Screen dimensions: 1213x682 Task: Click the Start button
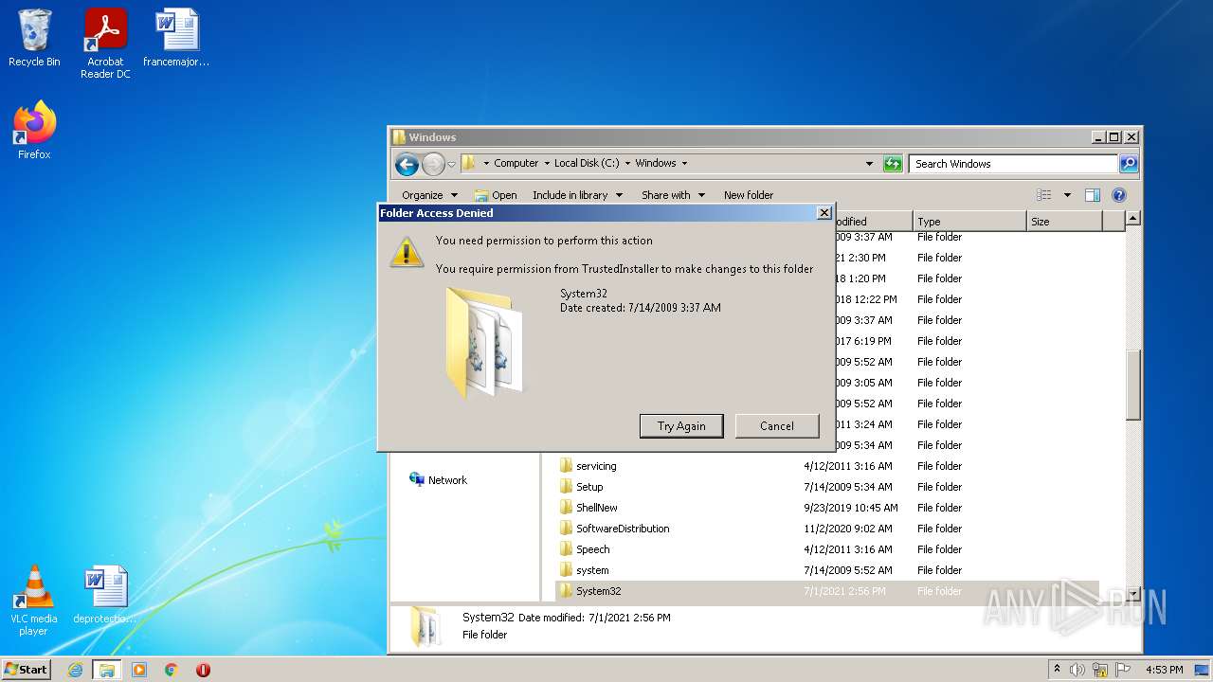[x=27, y=670]
